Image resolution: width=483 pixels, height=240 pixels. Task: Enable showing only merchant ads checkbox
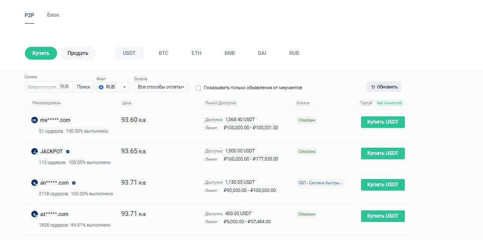point(198,88)
